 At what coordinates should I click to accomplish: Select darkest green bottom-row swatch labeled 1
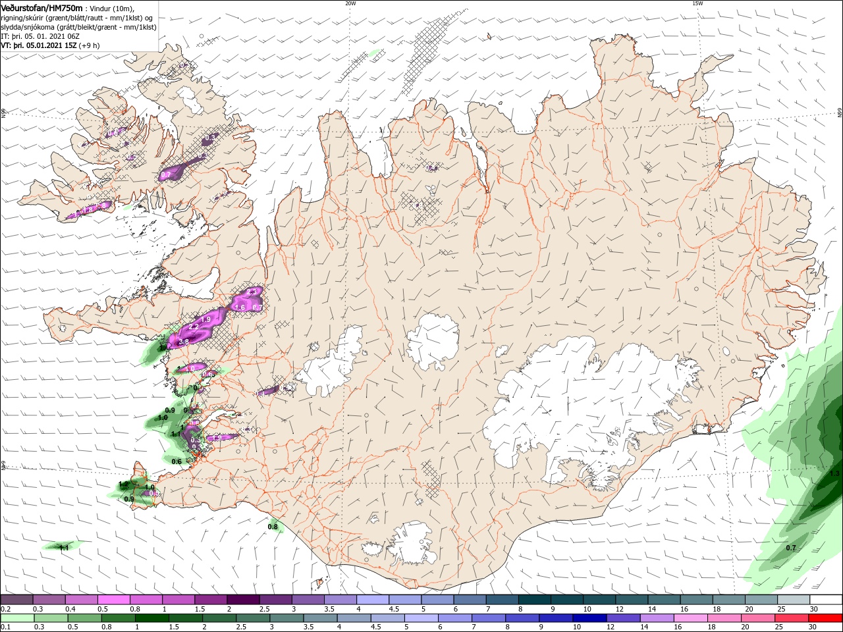(x=151, y=618)
